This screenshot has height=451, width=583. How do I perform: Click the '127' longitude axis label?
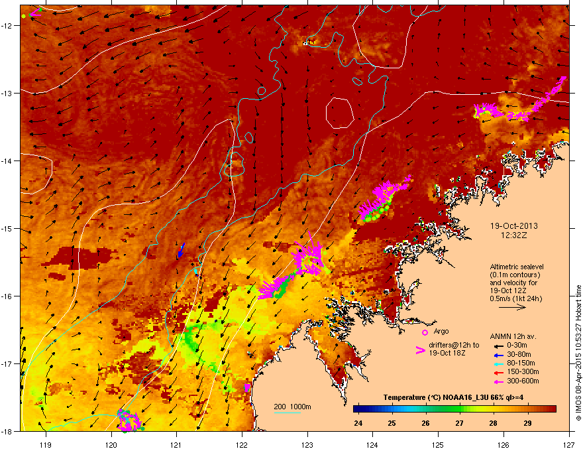pos(569,444)
